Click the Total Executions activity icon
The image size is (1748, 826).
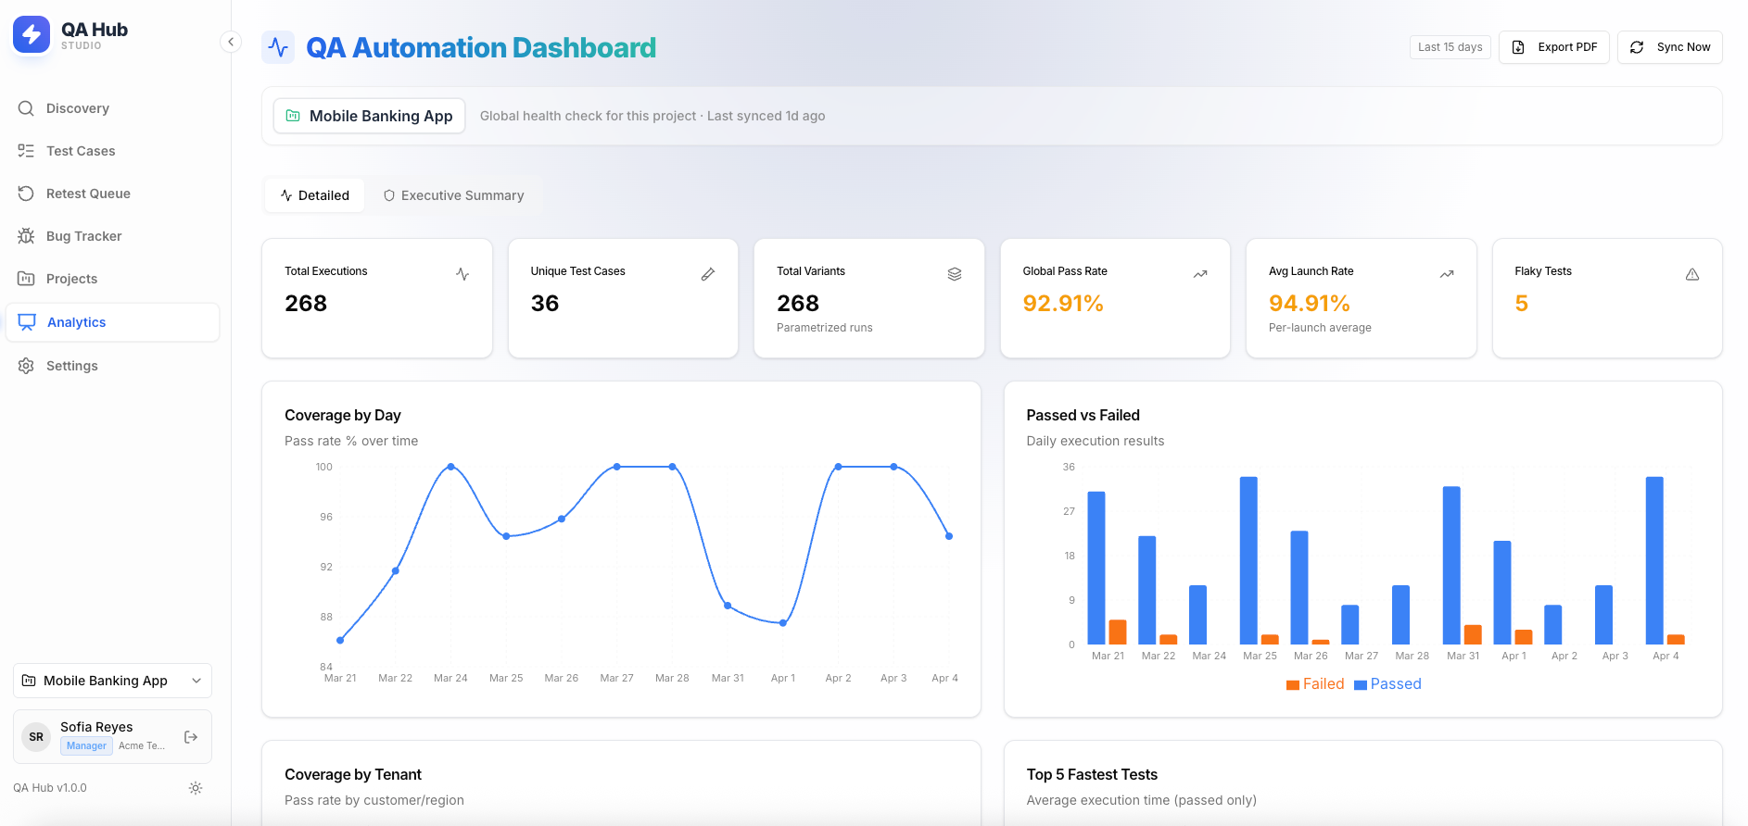point(462,274)
